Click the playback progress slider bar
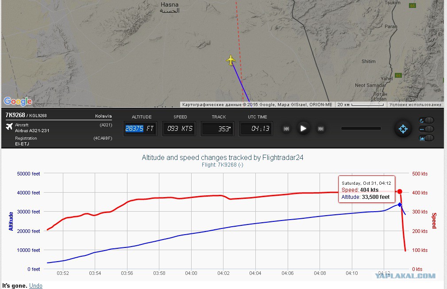 [361, 129]
